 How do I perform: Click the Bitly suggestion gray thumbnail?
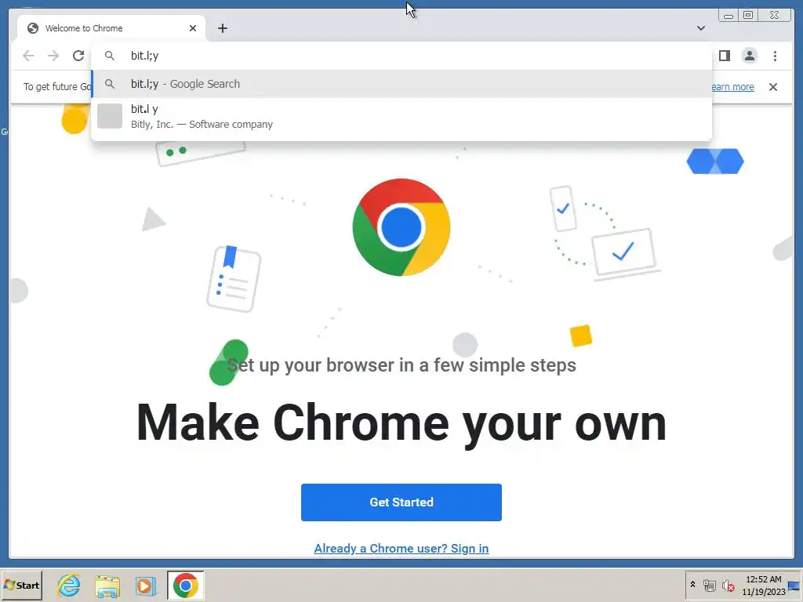(x=110, y=116)
